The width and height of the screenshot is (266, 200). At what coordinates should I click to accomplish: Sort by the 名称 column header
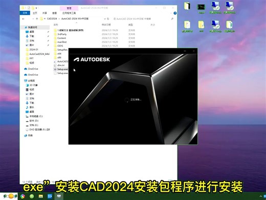click(x=56, y=25)
